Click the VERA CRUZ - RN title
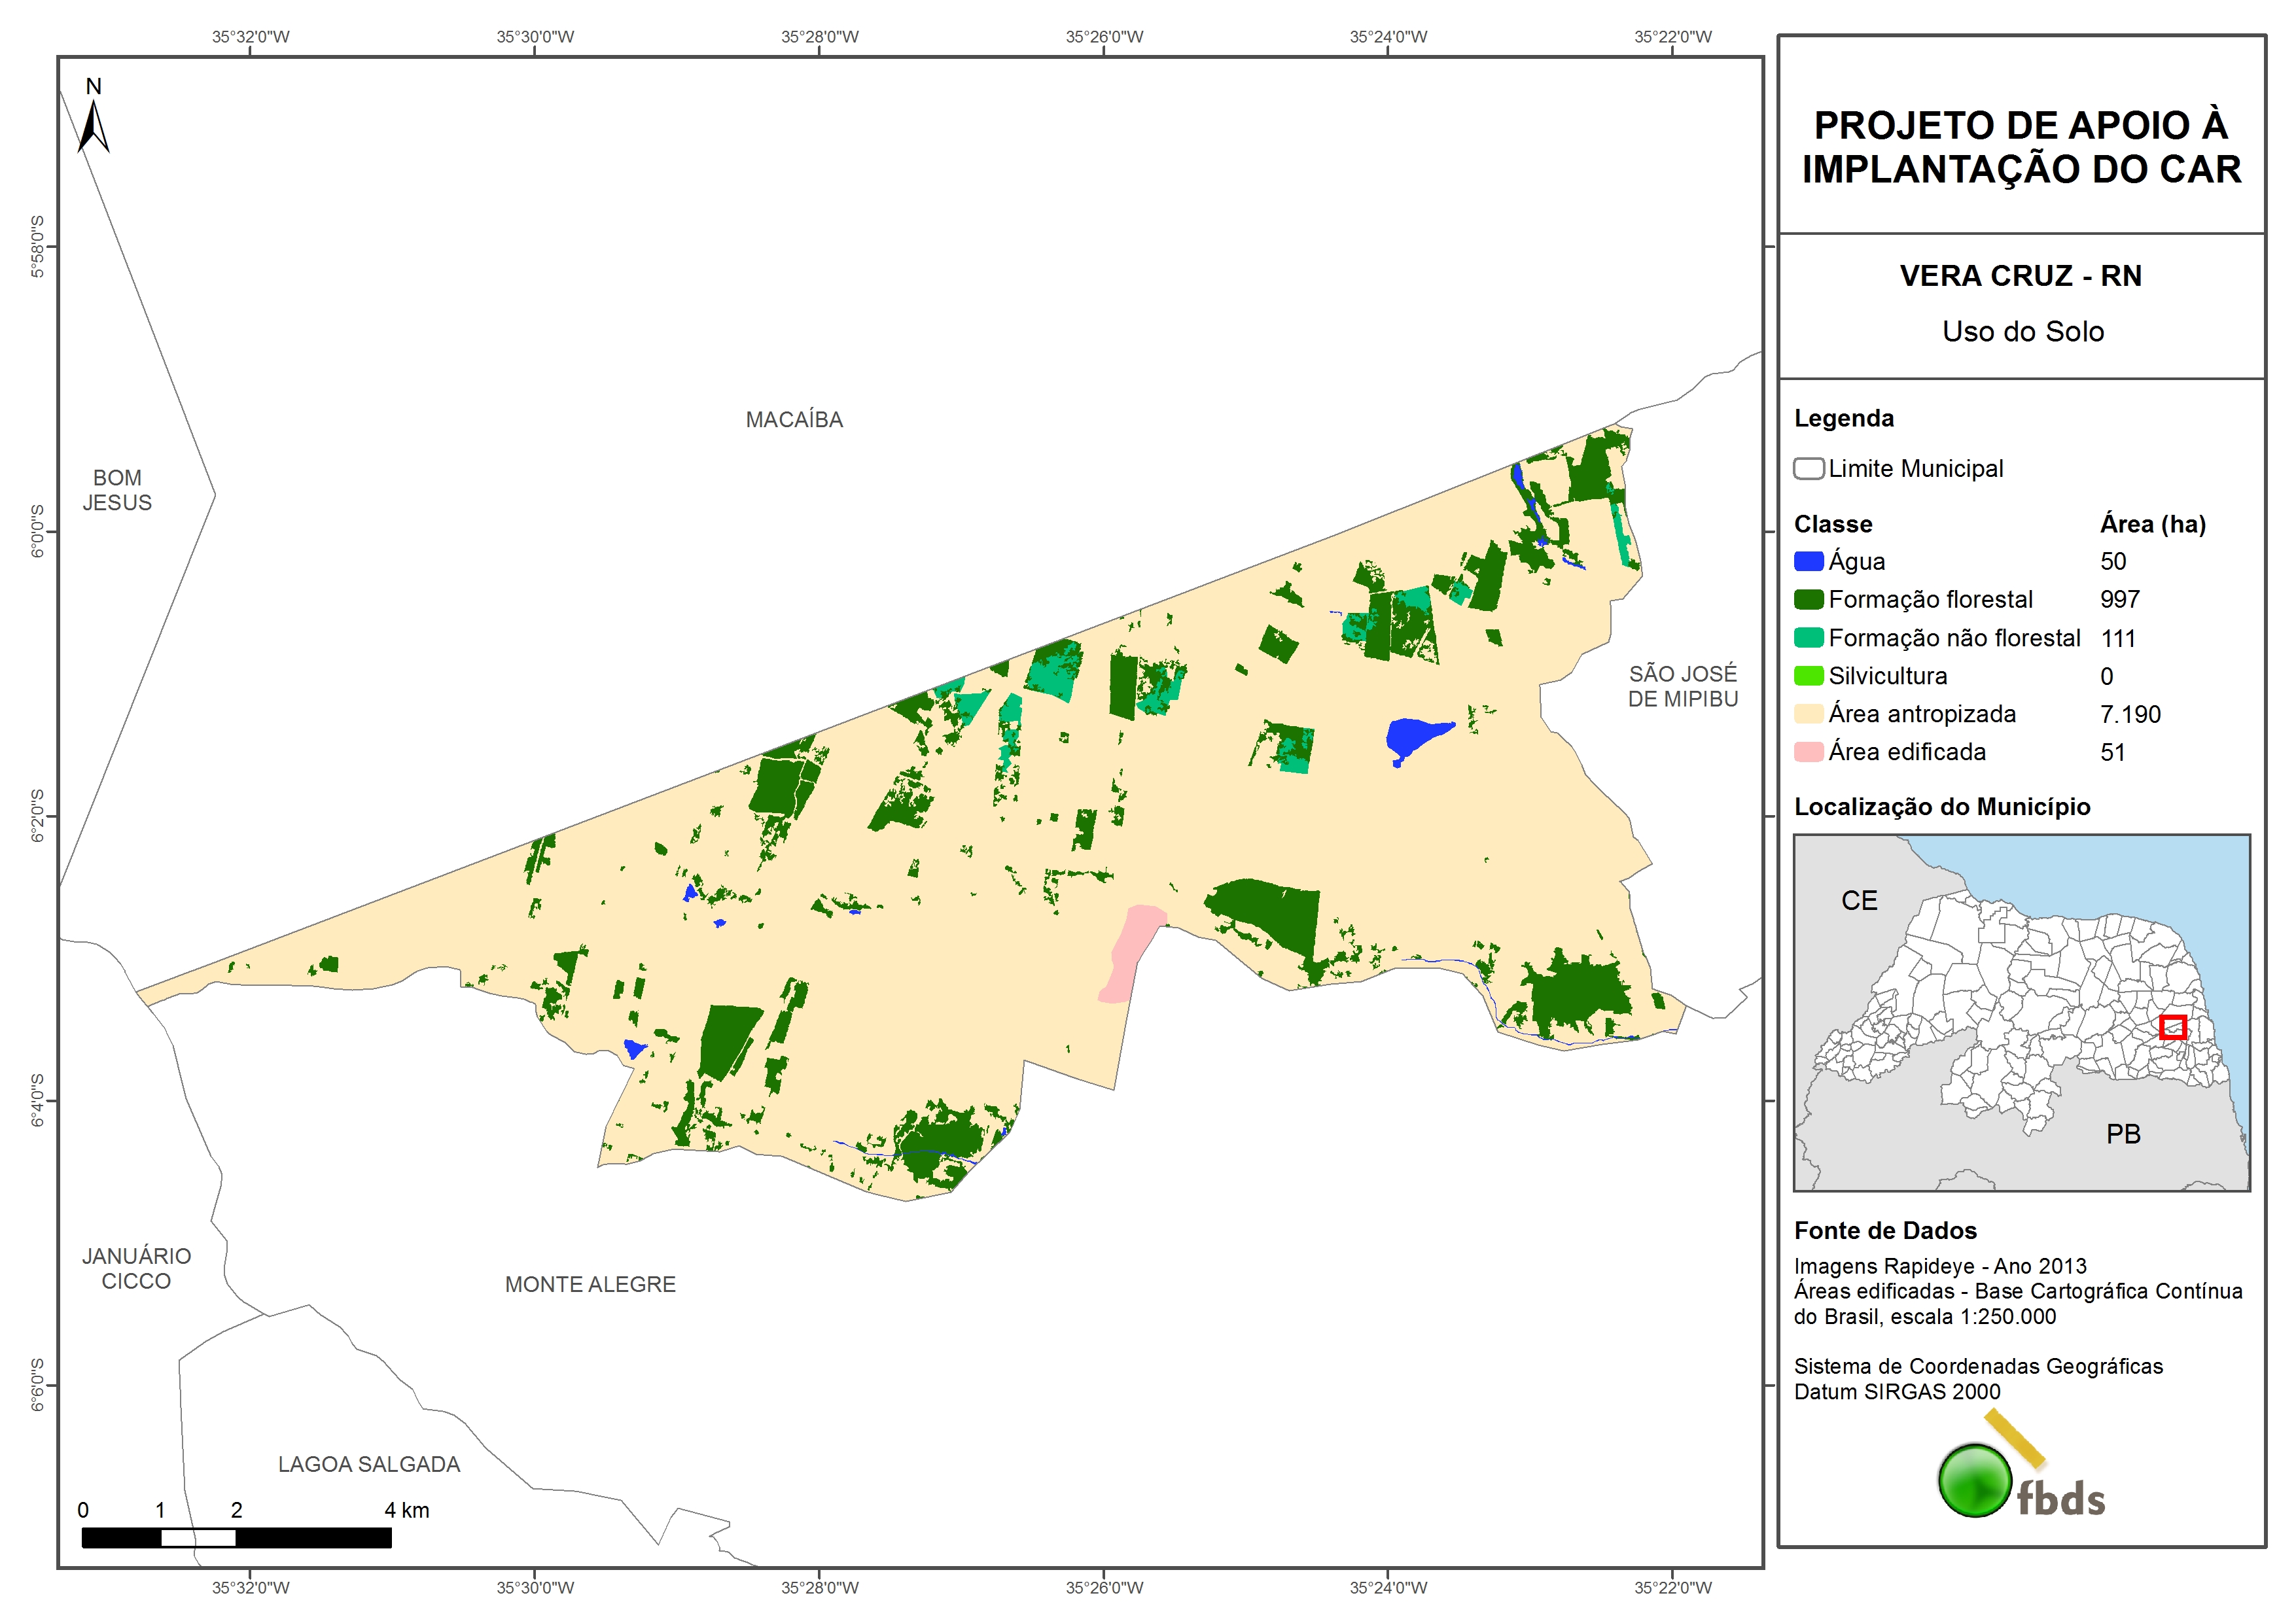Viewport: 2296px width, 1623px height. tap(2020, 276)
